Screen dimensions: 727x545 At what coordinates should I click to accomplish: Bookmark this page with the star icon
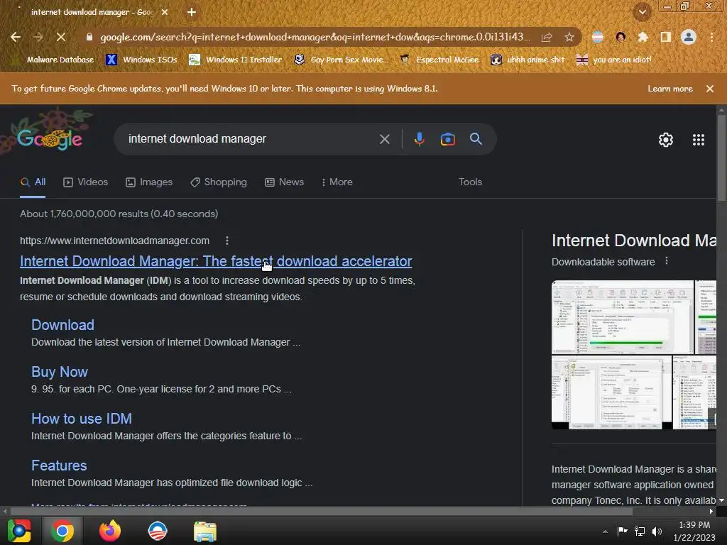pyautogui.click(x=569, y=37)
